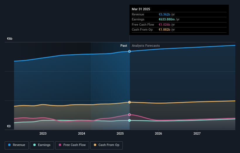Image resolution: width=240 pixels, height=153 pixels.
Task: Click the teal Earnings data point marker
Action: 130,120
